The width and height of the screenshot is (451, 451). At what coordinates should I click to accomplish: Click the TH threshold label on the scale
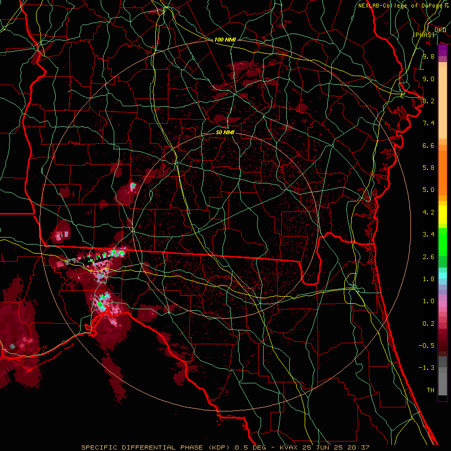pyautogui.click(x=430, y=390)
